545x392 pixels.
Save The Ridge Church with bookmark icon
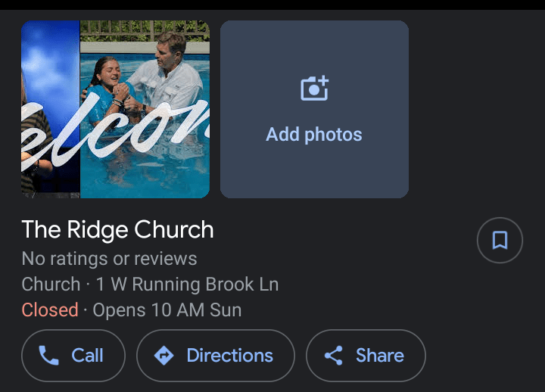click(500, 241)
